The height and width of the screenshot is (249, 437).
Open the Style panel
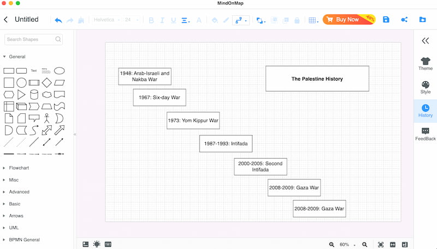pyautogui.click(x=426, y=88)
